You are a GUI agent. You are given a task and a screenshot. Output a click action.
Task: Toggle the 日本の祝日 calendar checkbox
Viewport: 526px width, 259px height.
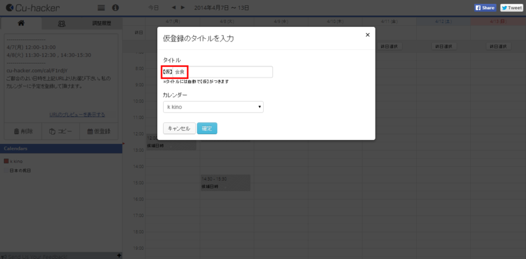6,171
